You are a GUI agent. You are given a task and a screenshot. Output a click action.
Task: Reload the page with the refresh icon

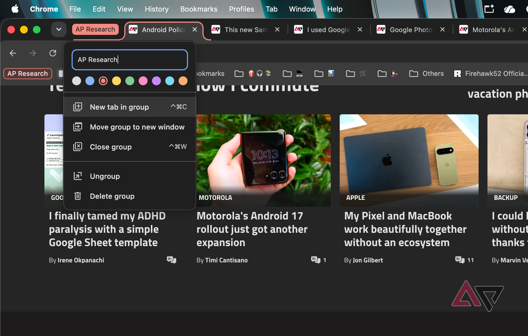pos(53,53)
